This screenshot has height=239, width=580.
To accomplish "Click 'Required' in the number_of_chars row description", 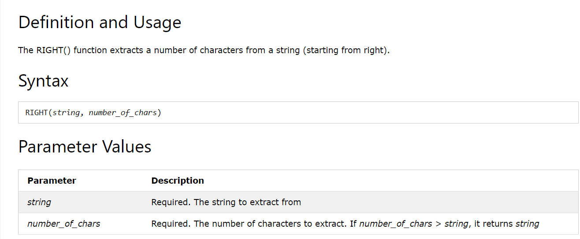I will tap(171, 224).
